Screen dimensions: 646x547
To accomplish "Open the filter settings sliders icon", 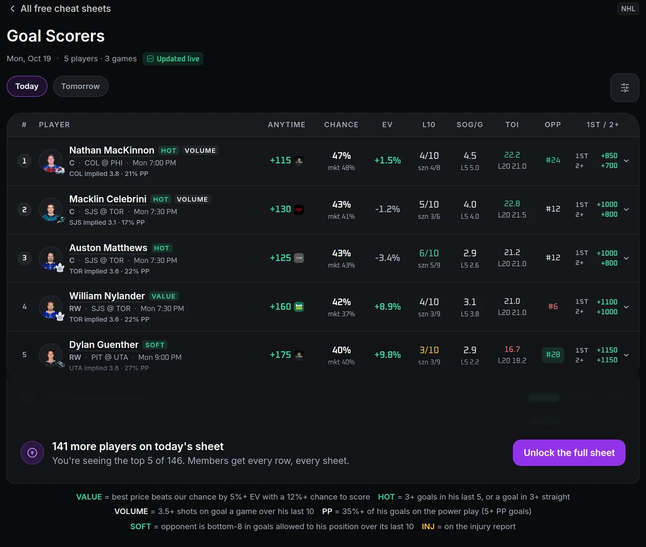I will coord(624,87).
